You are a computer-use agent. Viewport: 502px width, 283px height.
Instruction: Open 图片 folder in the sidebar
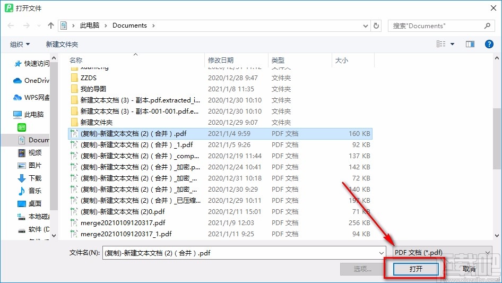pyautogui.click(x=30, y=165)
